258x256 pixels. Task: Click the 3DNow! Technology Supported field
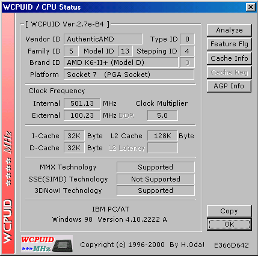coord(156,190)
